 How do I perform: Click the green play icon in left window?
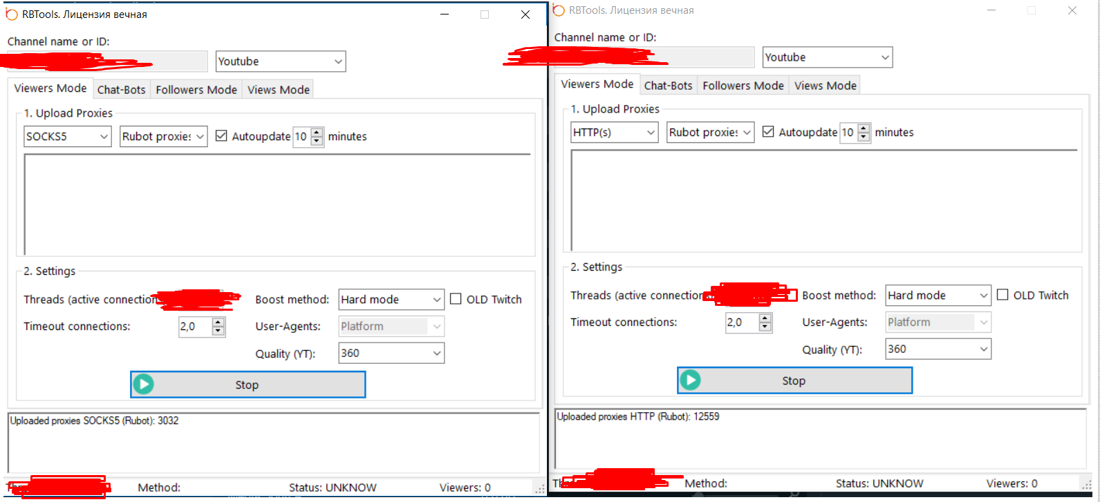(144, 385)
